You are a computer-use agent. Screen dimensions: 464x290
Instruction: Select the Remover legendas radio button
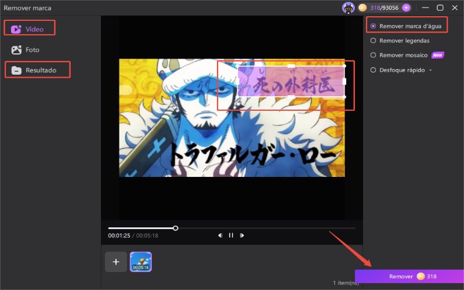pos(373,41)
